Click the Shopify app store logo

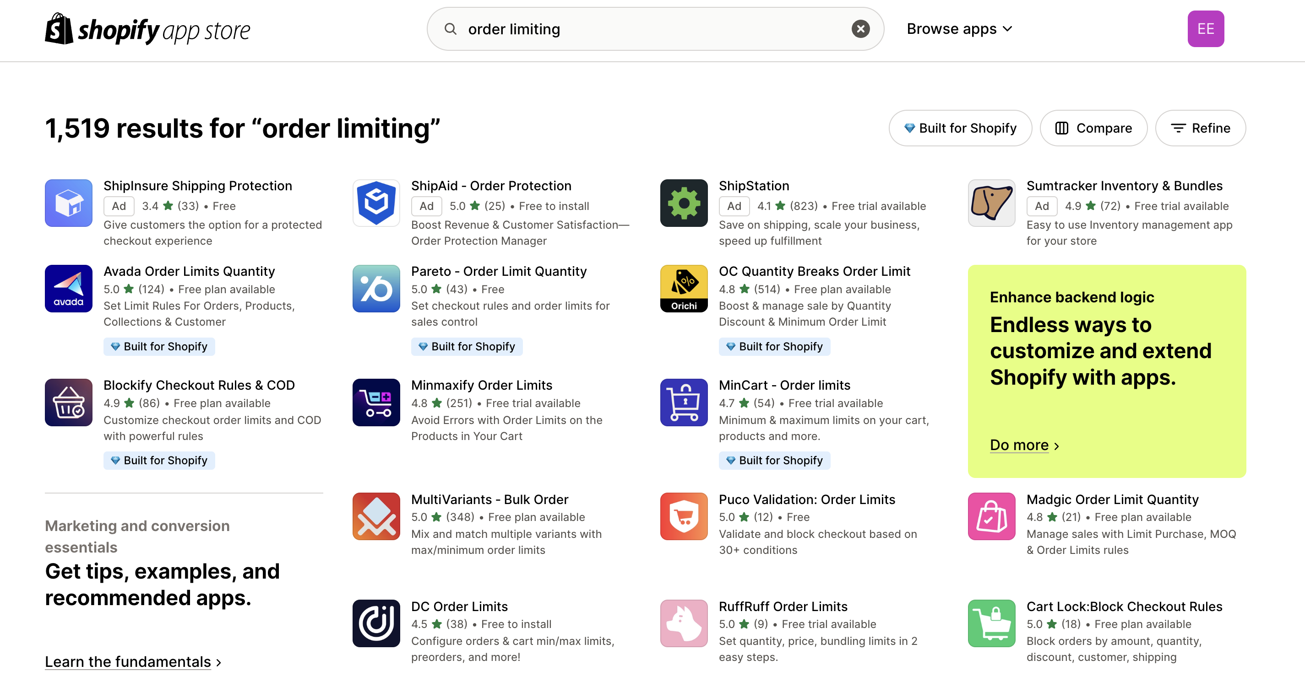tap(147, 29)
